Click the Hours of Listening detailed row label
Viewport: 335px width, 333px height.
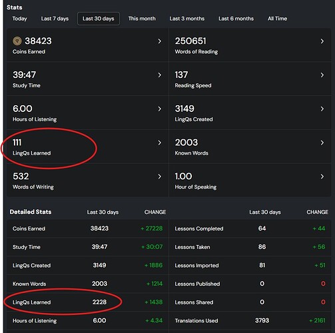[35, 320]
